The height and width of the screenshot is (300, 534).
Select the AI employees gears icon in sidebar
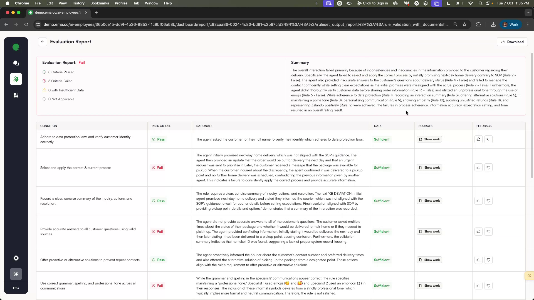(16, 79)
